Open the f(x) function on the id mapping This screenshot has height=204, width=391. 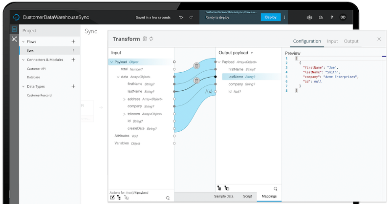coord(209,91)
